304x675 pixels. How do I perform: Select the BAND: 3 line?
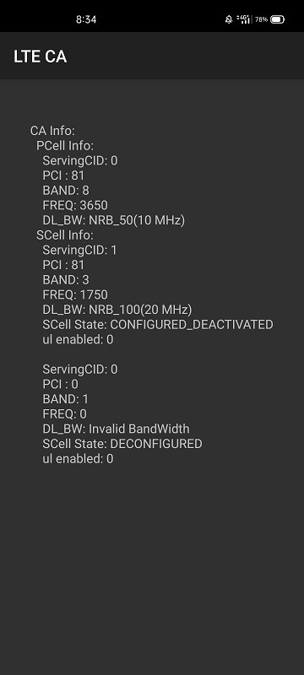66,280
